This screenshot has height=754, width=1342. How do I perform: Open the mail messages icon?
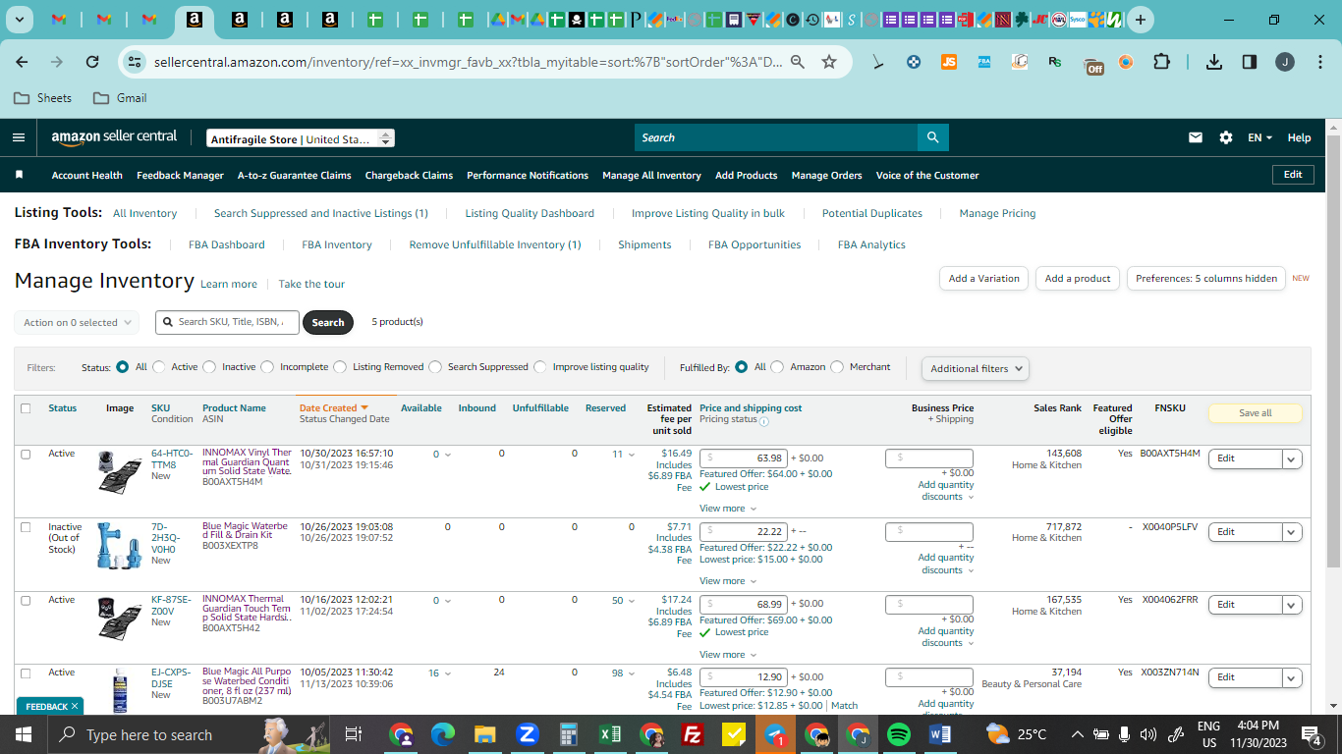pos(1196,137)
